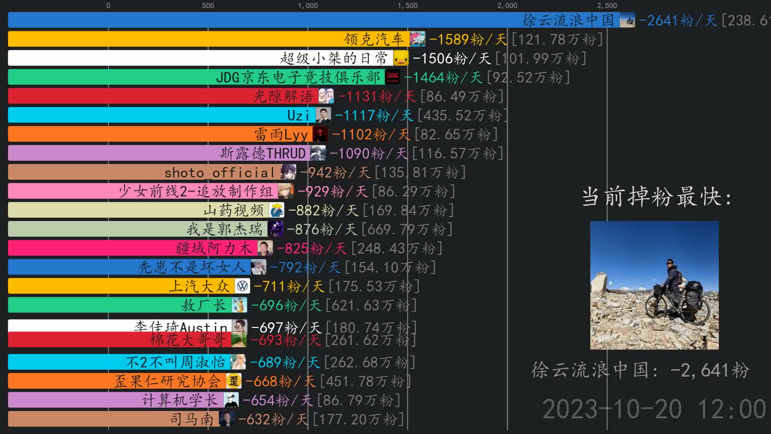Image resolution: width=771 pixels, height=434 pixels.
Task: Click the Volkswagen logo of 上汽大众
Action: click(242, 286)
